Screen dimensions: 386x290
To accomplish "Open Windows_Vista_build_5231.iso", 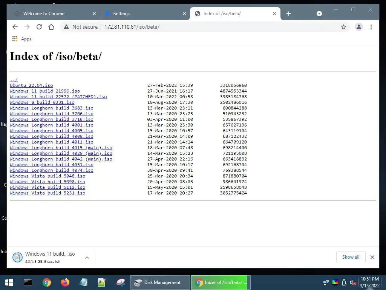I will pos(47,193).
